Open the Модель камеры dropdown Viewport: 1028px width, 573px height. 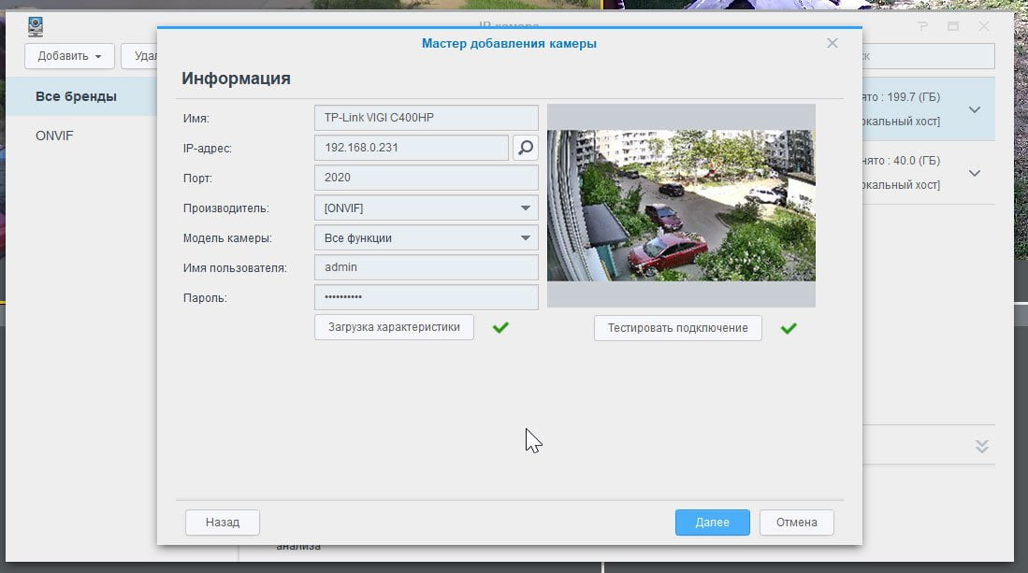point(427,237)
